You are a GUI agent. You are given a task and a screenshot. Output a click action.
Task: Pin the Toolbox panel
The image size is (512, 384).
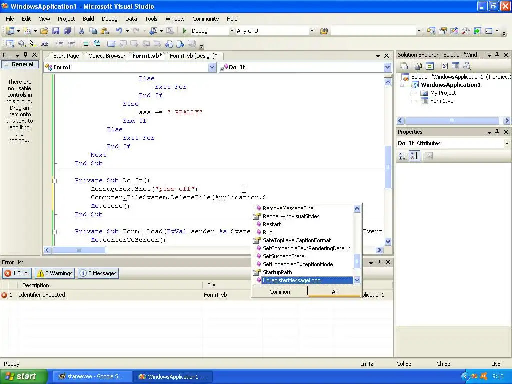pyautogui.click(x=26, y=55)
